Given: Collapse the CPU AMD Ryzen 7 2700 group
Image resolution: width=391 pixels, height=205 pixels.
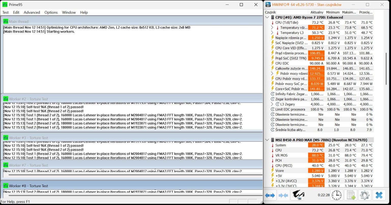Looking at the screenshot, I should [x=267, y=17].
